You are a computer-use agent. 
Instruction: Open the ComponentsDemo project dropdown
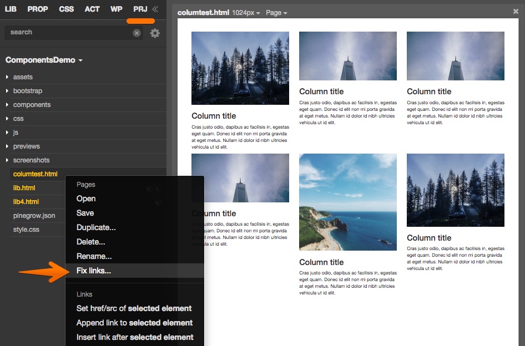(44, 60)
